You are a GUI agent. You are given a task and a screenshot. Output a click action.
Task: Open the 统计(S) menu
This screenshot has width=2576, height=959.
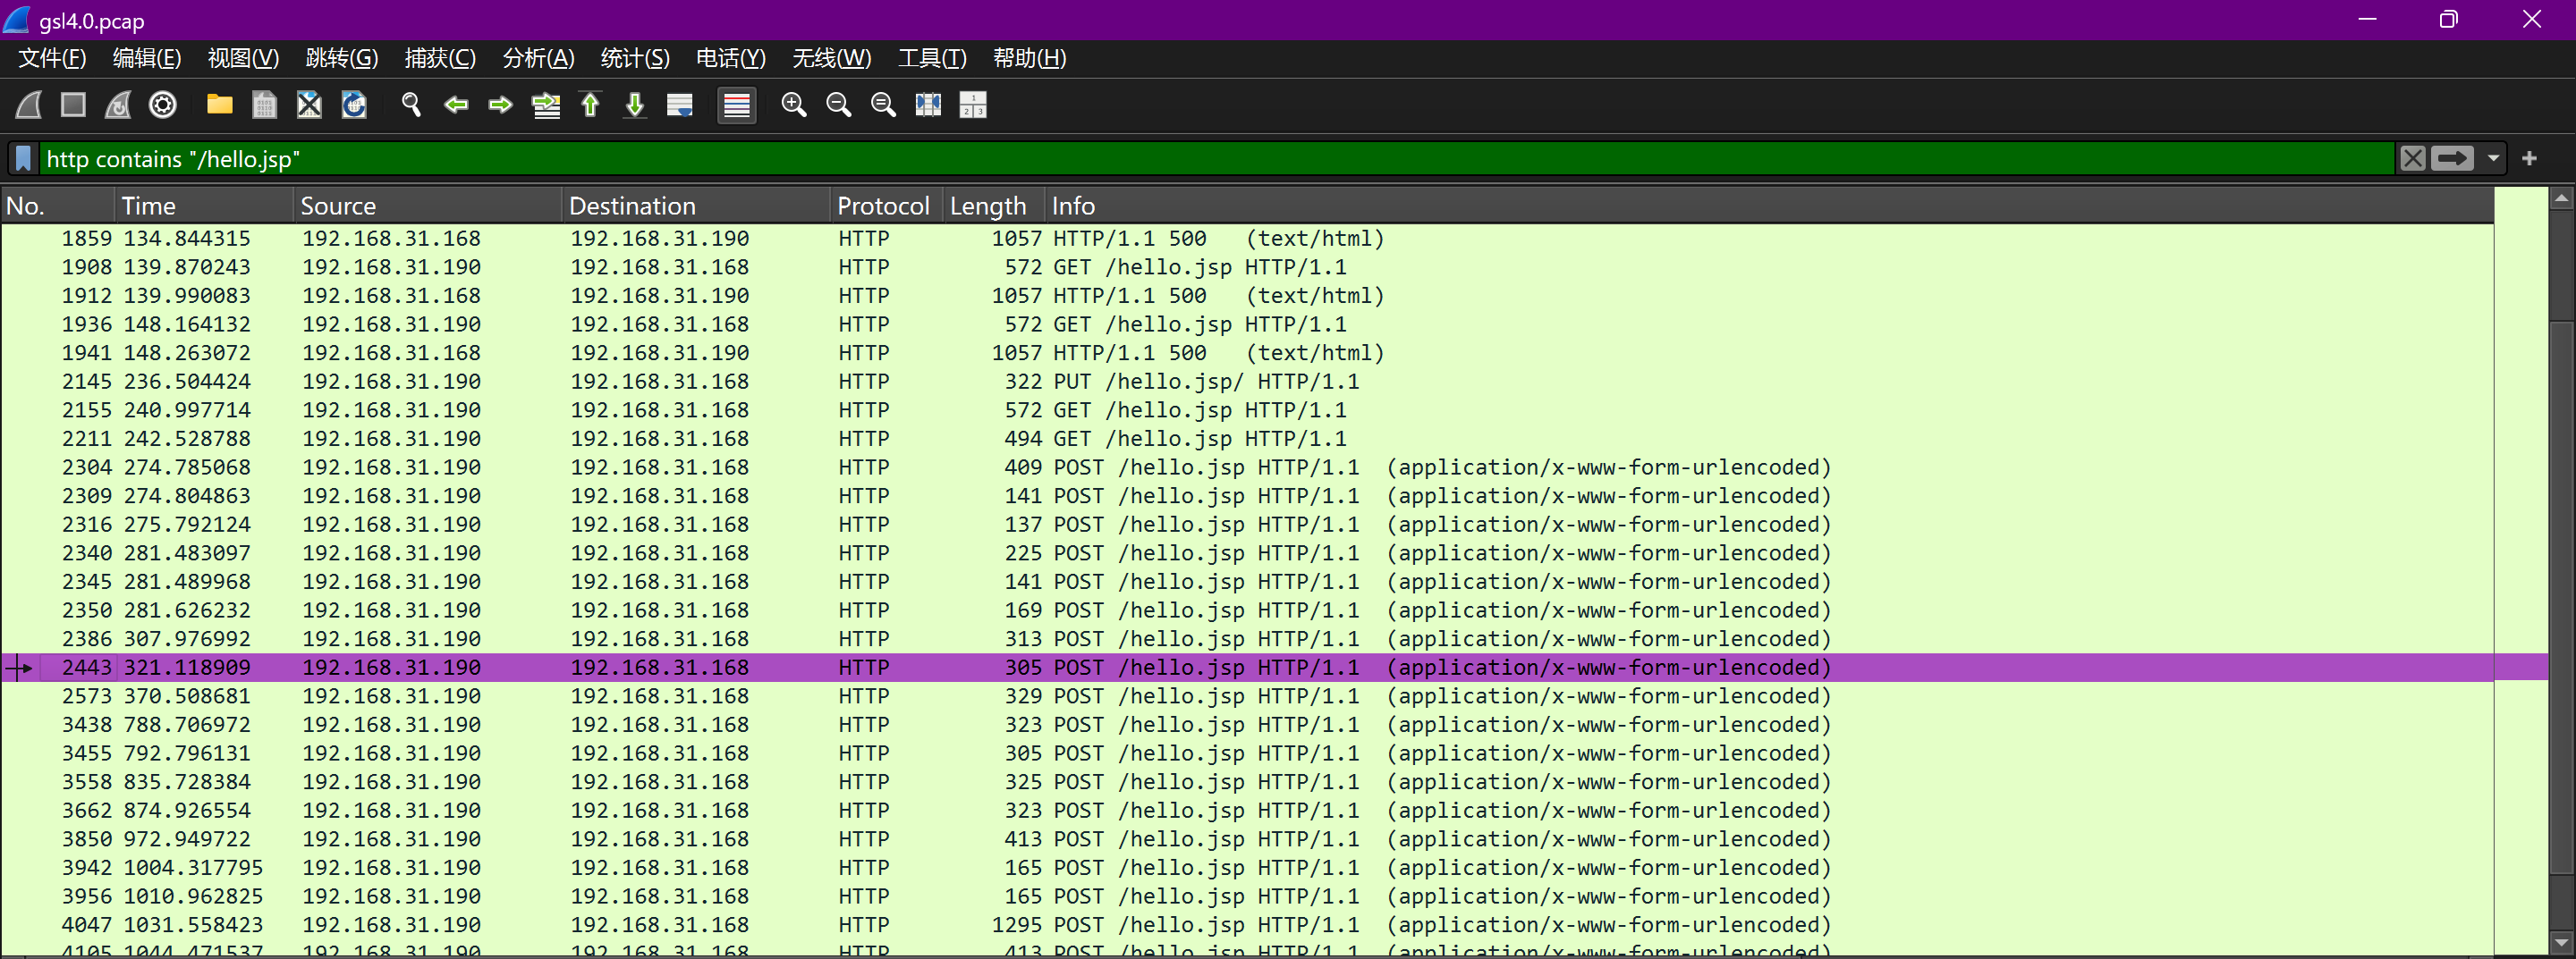pyautogui.click(x=634, y=59)
